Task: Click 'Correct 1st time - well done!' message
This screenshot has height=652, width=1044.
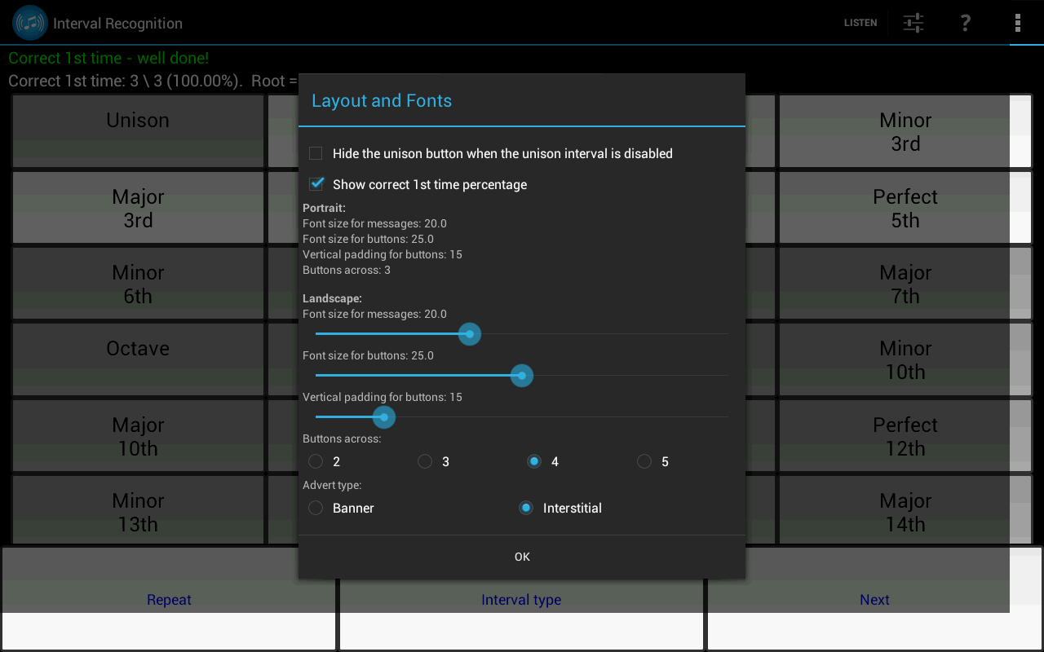Action: coord(108,58)
